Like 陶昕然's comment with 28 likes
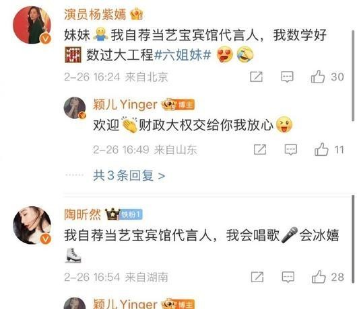Image resolution: width=357 pixels, height=309 pixels. click(x=319, y=277)
